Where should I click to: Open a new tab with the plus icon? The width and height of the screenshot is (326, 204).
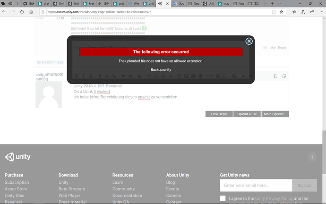pyautogui.click(x=272, y=3)
